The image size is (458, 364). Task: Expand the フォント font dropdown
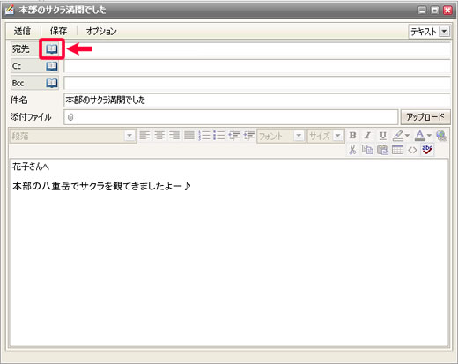point(299,136)
